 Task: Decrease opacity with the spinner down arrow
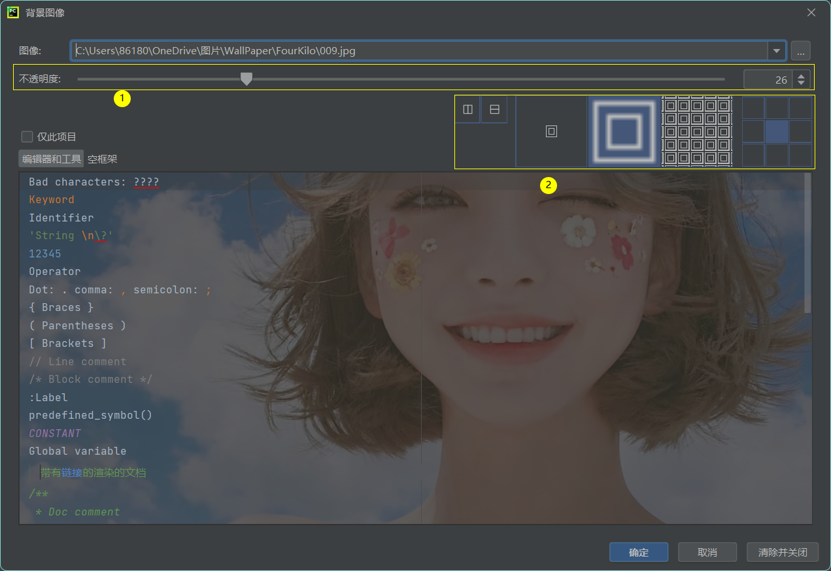[x=801, y=82]
